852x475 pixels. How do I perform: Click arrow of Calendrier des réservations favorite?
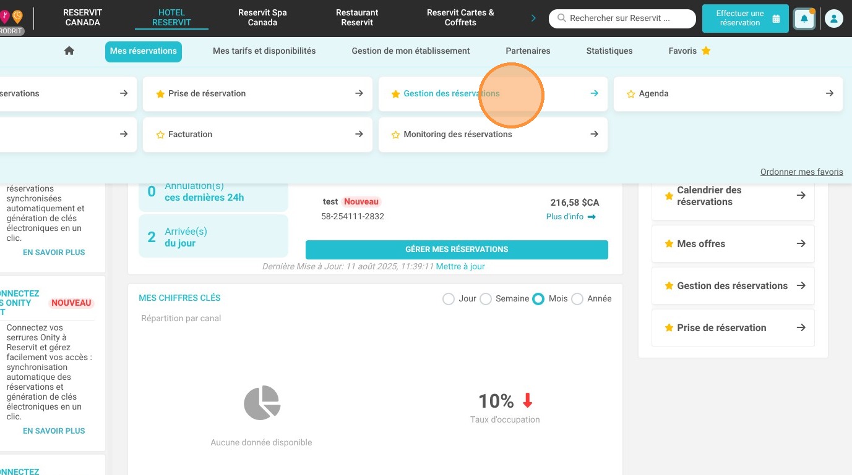pyautogui.click(x=801, y=195)
